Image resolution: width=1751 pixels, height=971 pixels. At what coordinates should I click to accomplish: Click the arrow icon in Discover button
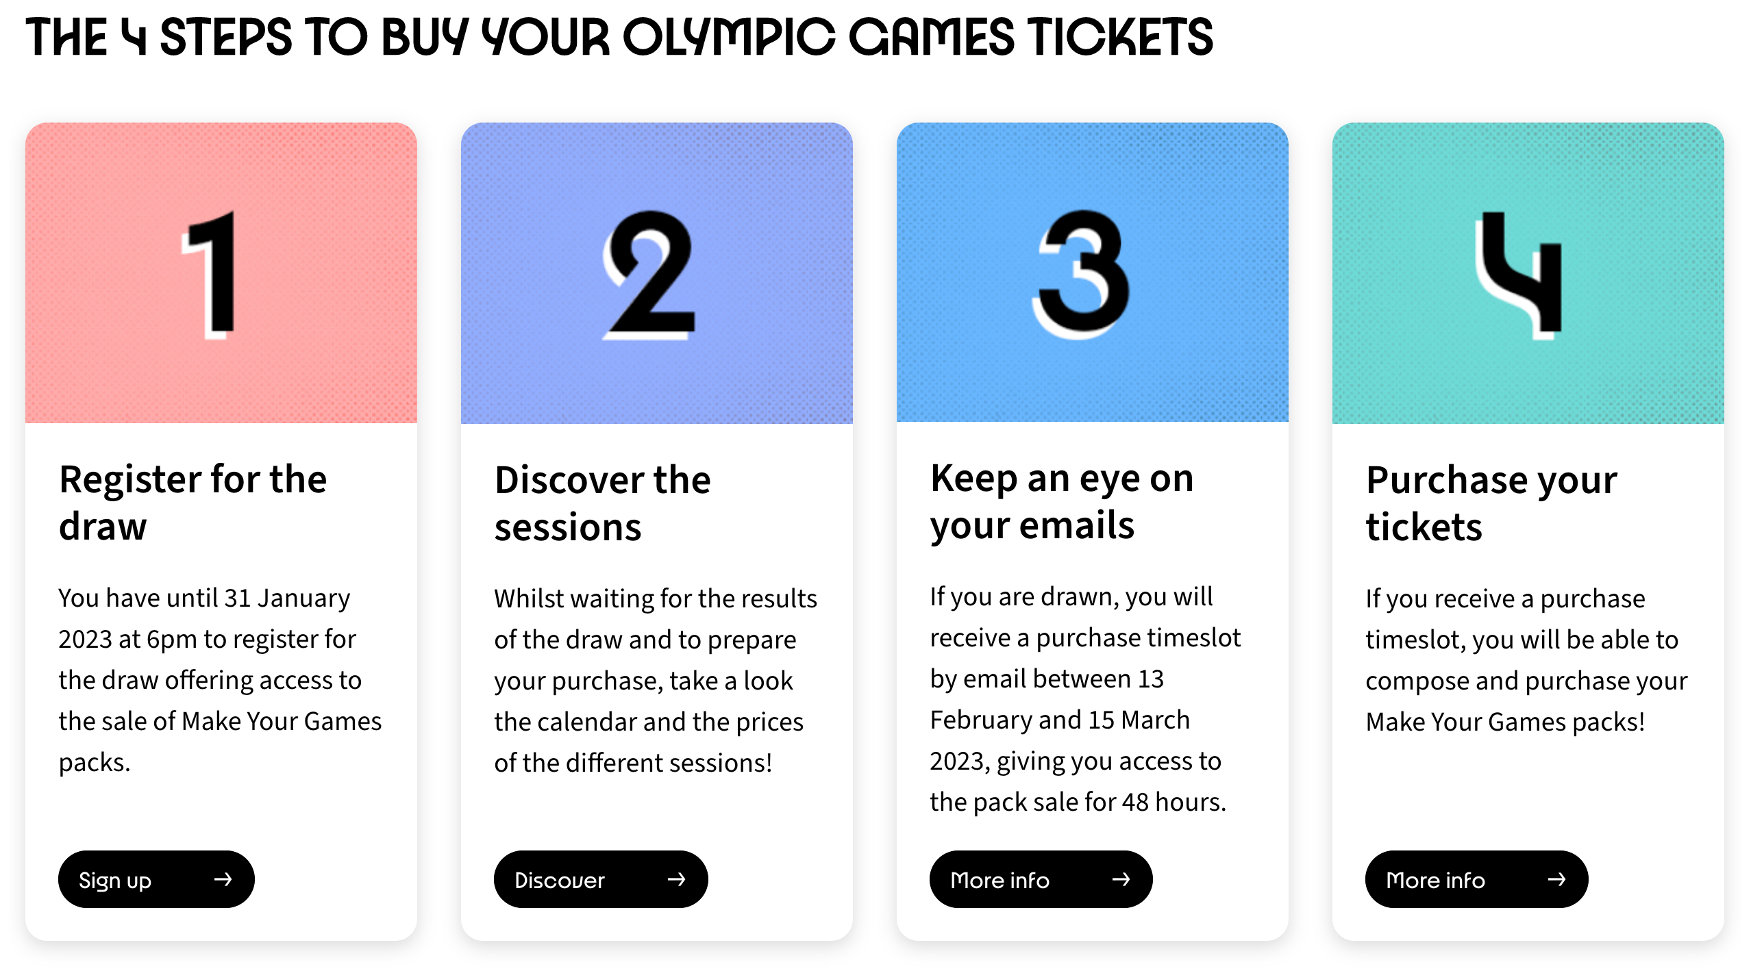(677, 879)
